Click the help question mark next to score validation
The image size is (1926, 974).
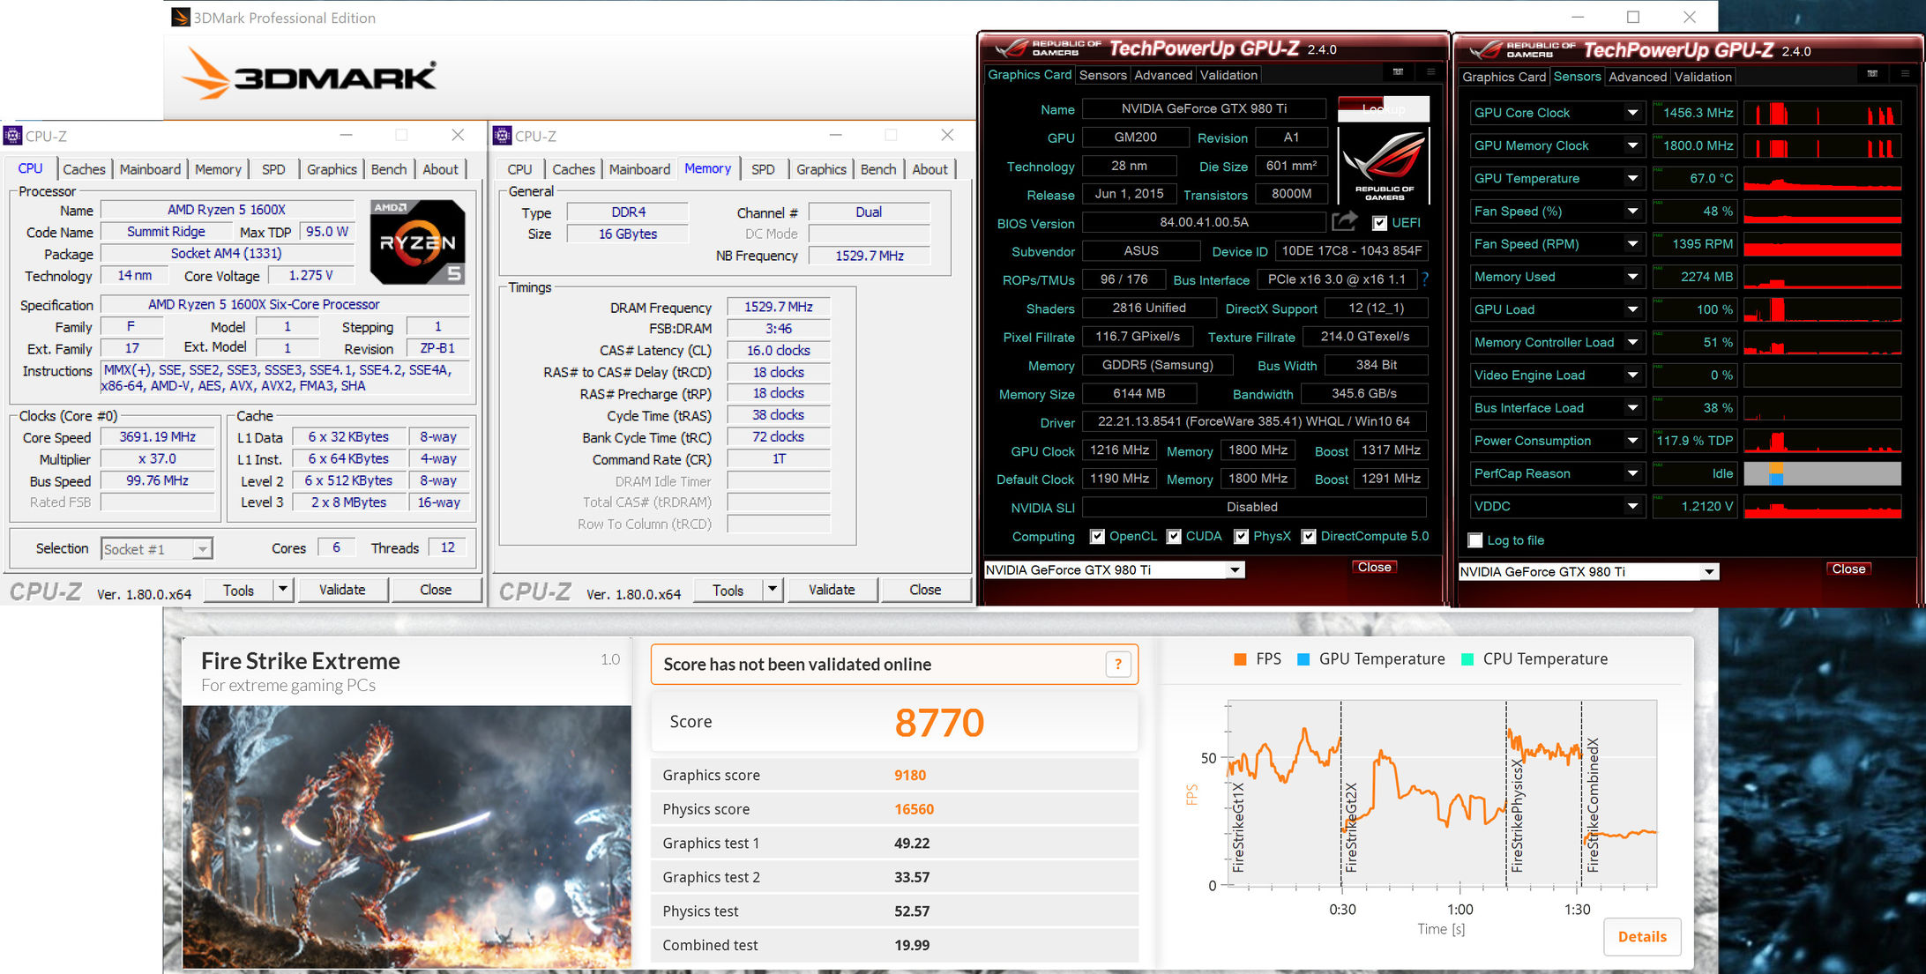[x=1117, y=664]
